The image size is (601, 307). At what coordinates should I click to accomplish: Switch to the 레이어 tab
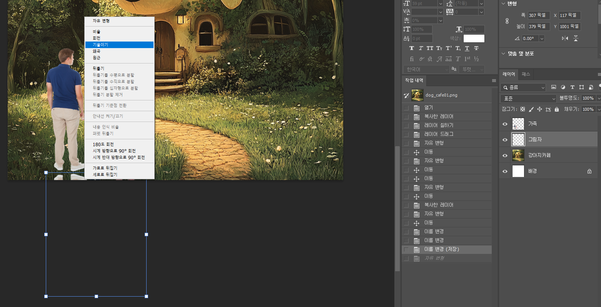tap(509, 74)
